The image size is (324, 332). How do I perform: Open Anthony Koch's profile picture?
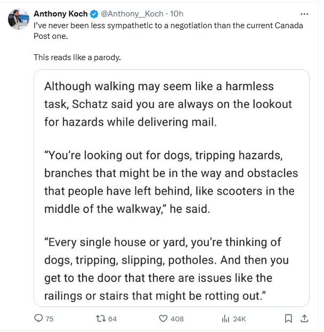(x=19, y=19)
